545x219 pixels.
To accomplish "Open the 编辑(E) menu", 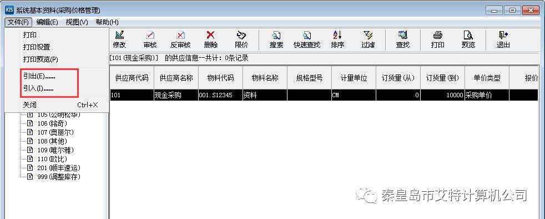I will pyautogui.click(x=47, y=22).
